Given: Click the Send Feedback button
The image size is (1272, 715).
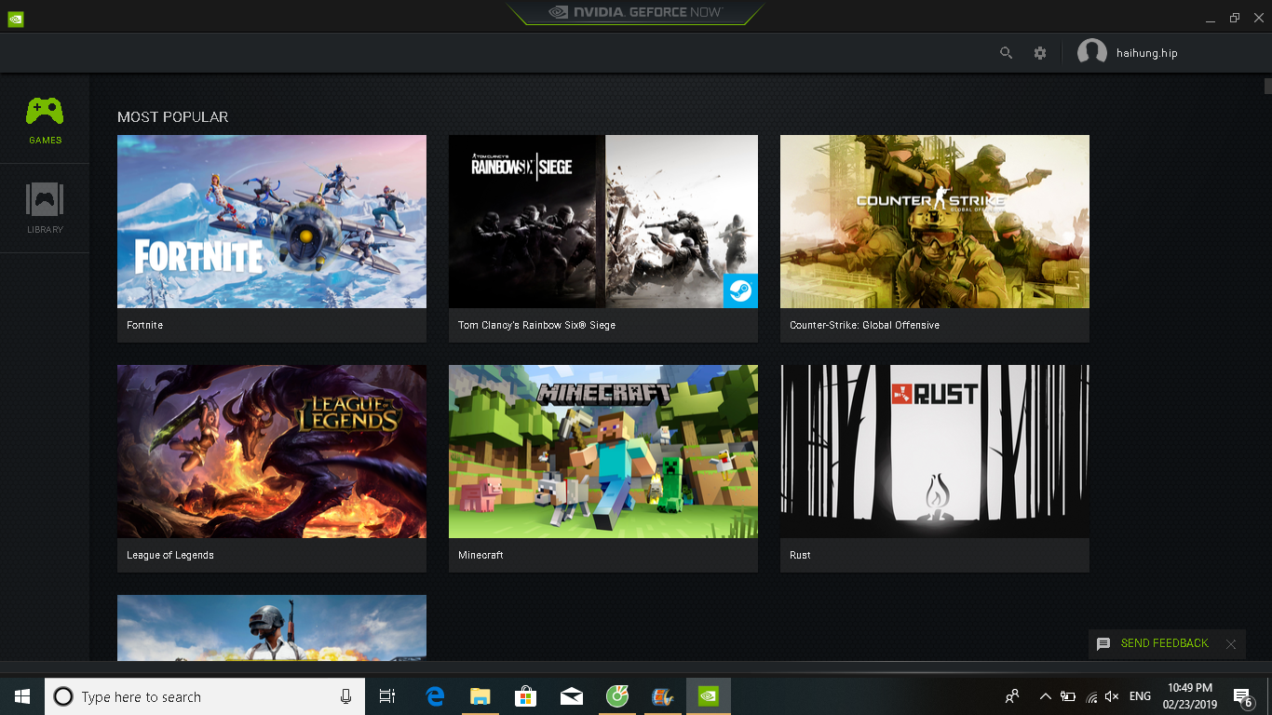Looking at the screenshot, I should click(1153, 643).
